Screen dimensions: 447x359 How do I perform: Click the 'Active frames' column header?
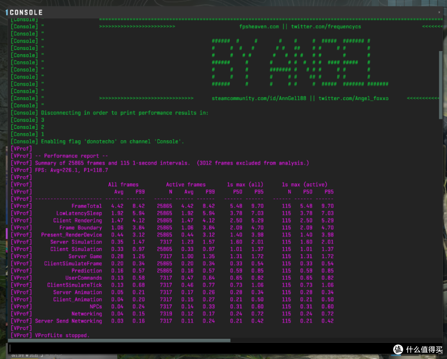pyautogui.click(x=185, y=184)
